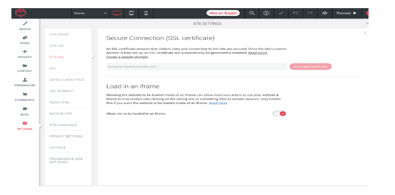The height and width of the screenshot is (195, 395).
Task: Click the redo arrow
Action: click(310, 13)
